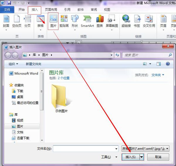Switch to References (引用) tab
The image size is (176, 166).
[67, 10]
